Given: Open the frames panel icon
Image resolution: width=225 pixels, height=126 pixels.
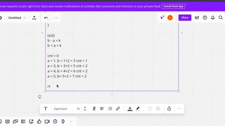Looking at the screenshot, I should [15, 121].
